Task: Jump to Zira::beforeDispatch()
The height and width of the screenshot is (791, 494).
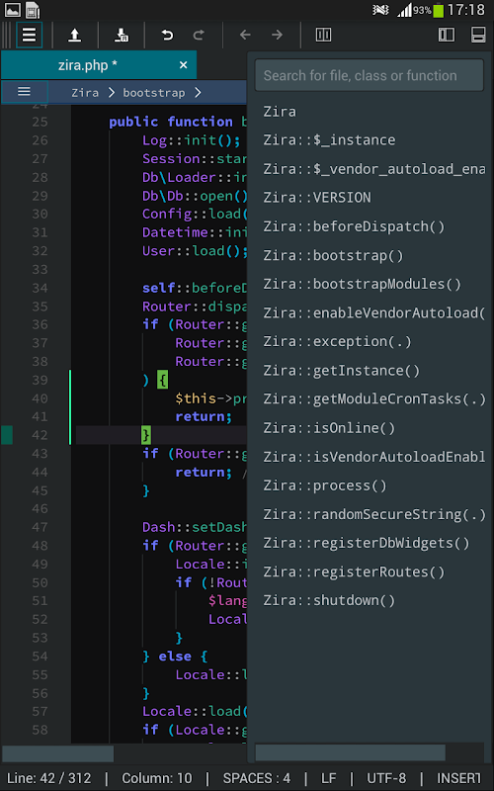Action: click(354, 226)
